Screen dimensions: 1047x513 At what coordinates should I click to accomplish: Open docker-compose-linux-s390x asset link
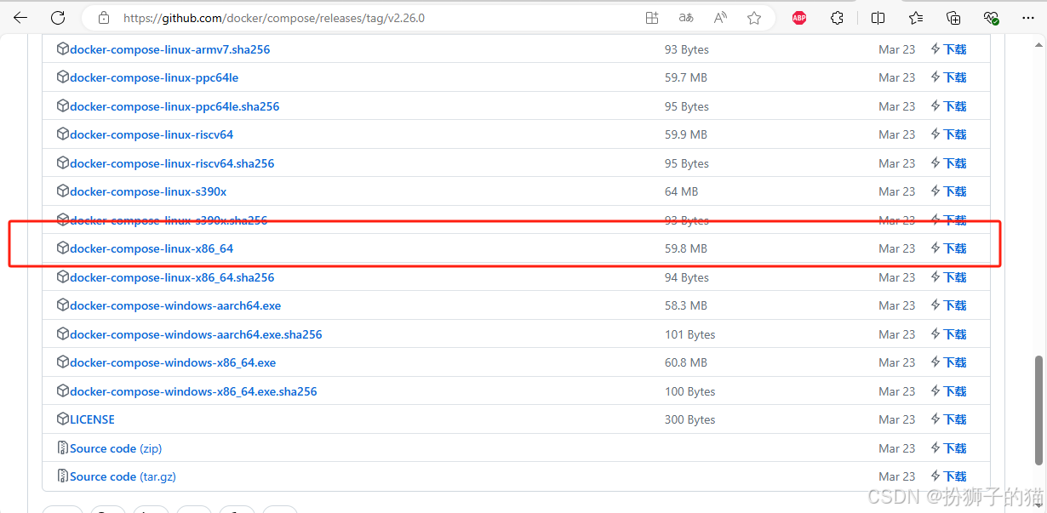tap(148, 191)
